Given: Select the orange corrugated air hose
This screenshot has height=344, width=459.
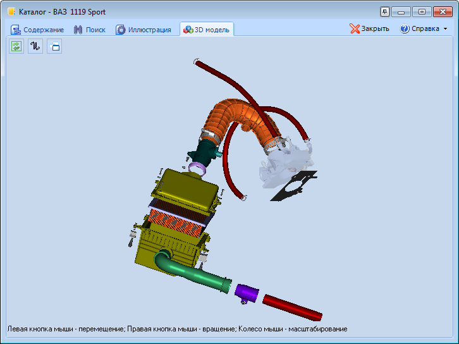Looking at the screenshot, I should pyautogui.click(x=240, y=113).
